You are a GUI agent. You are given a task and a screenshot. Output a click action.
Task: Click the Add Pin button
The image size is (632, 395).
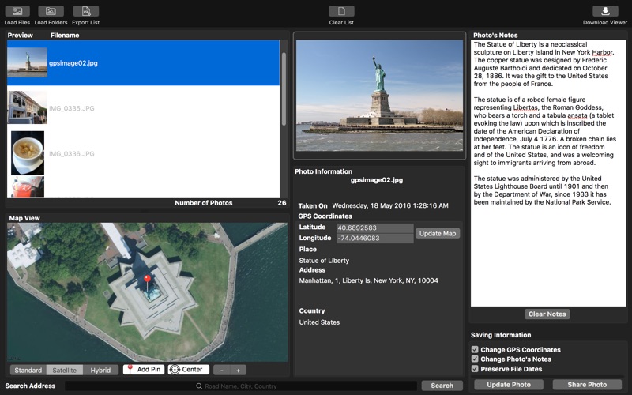click(x=144, y=369)
